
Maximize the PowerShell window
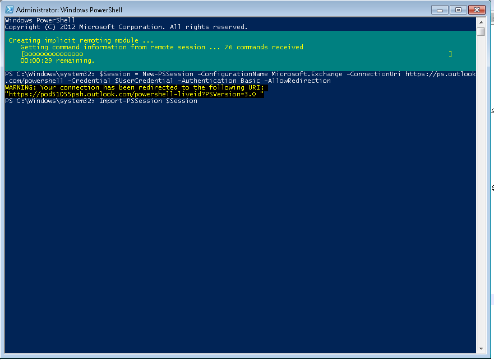pyautogui.click(x=458, y=10)
